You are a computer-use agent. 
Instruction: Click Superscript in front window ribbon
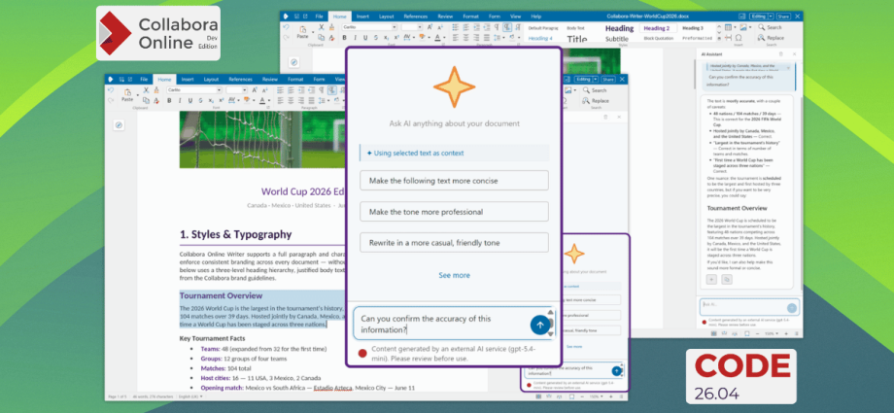(222, 100)
